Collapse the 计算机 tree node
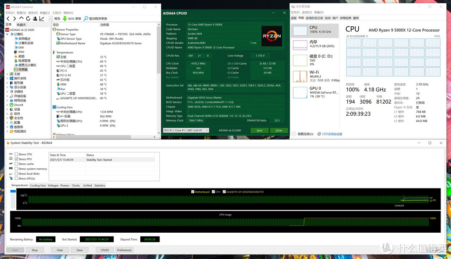Image resolution: width=451 pixels, height=259 pixels. pos(7,34)
